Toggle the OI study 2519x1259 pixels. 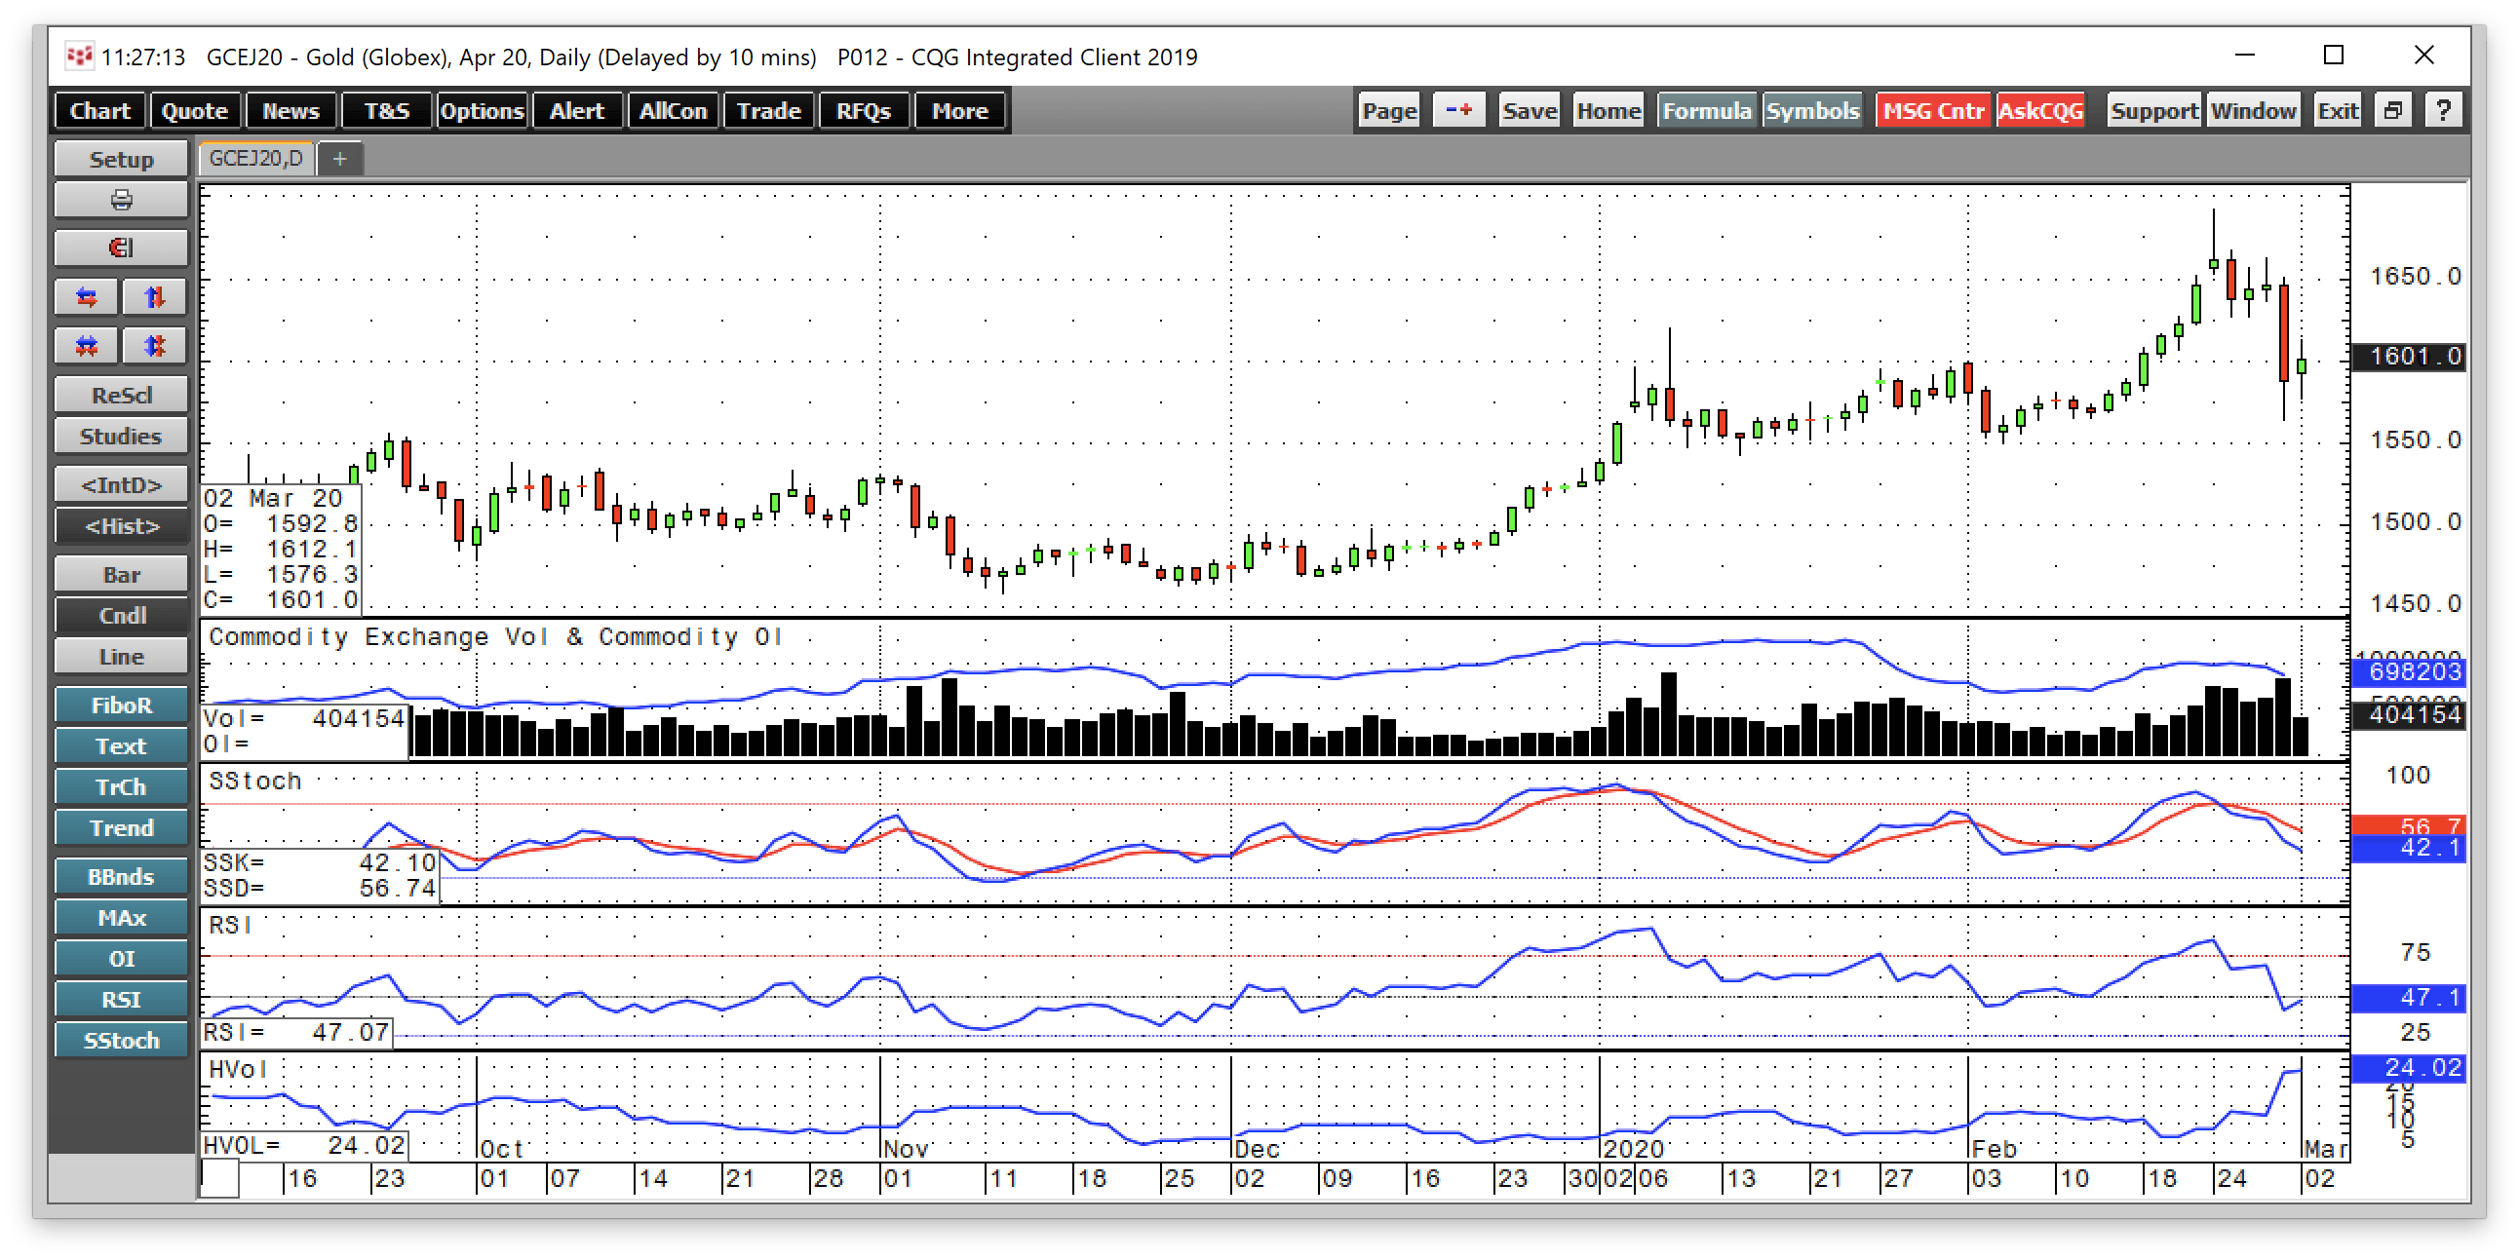tap(121, 959)
